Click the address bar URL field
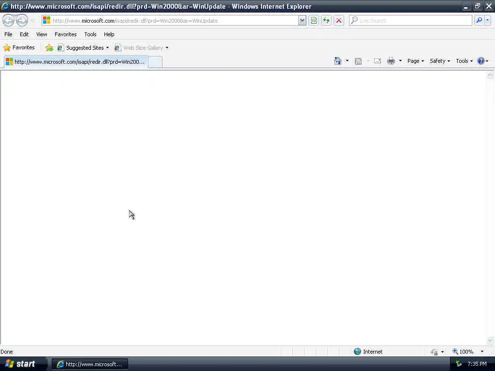The width and height of the screenshot is (495, 371). coord(170,20)
